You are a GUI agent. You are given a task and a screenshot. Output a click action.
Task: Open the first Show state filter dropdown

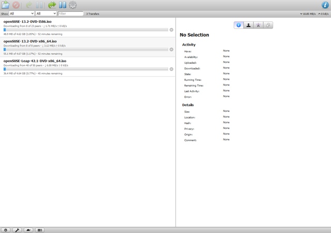pos(22,13)
